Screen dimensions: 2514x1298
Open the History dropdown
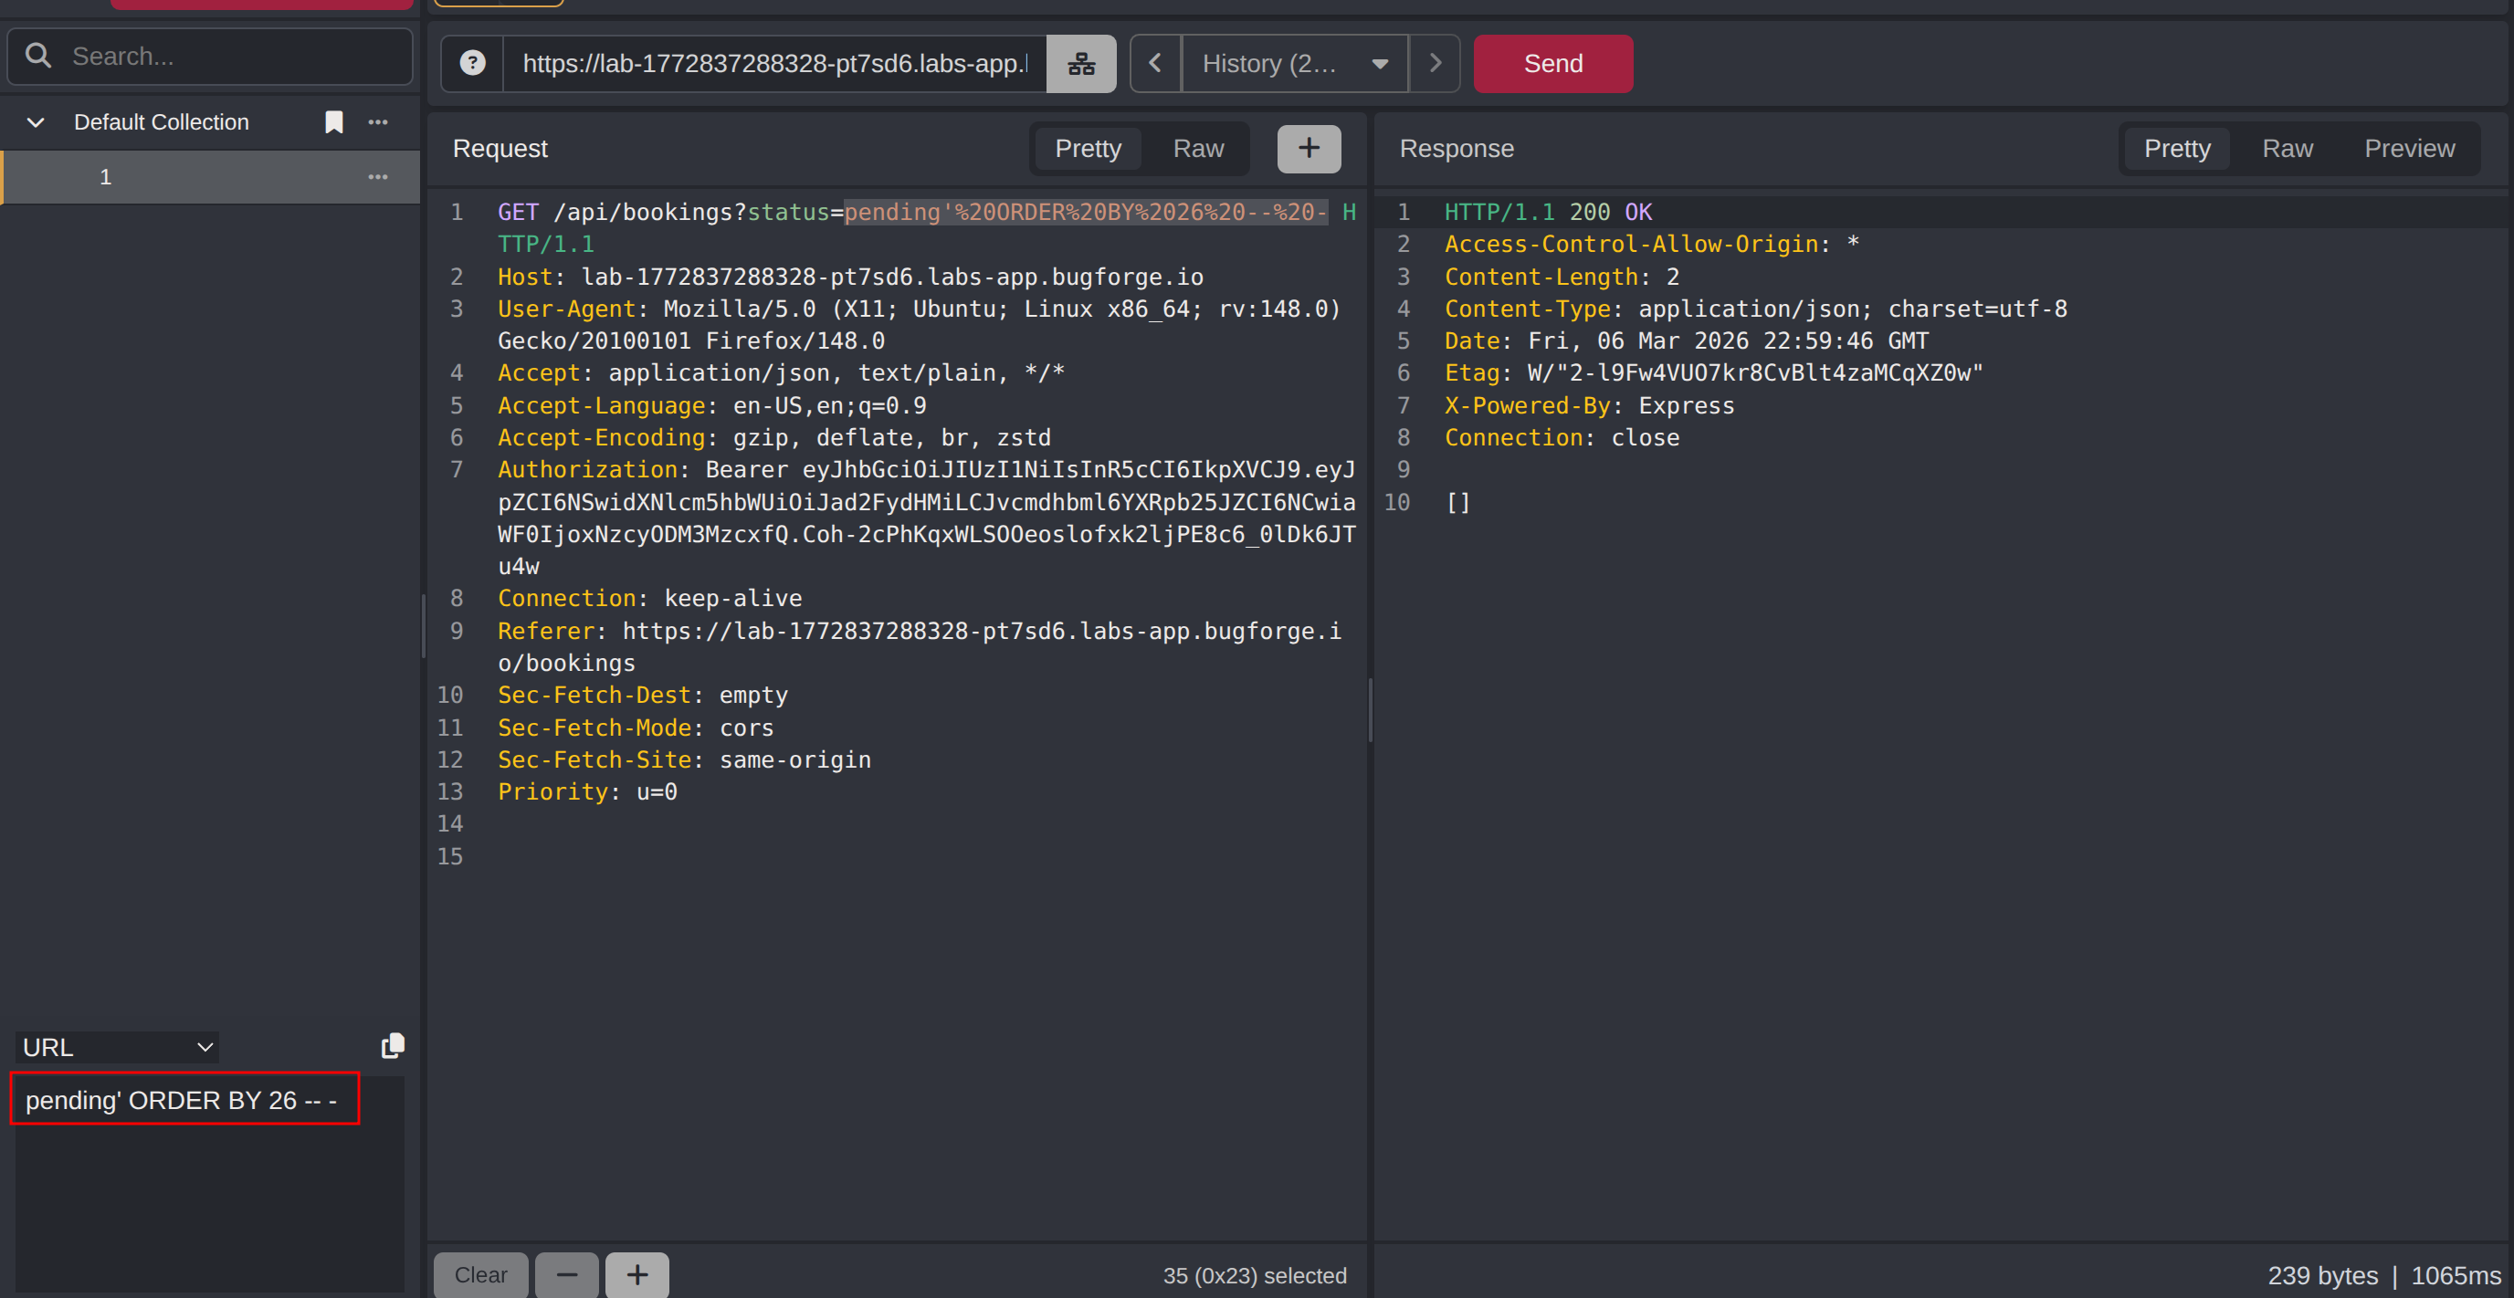tap(1294, 63)
